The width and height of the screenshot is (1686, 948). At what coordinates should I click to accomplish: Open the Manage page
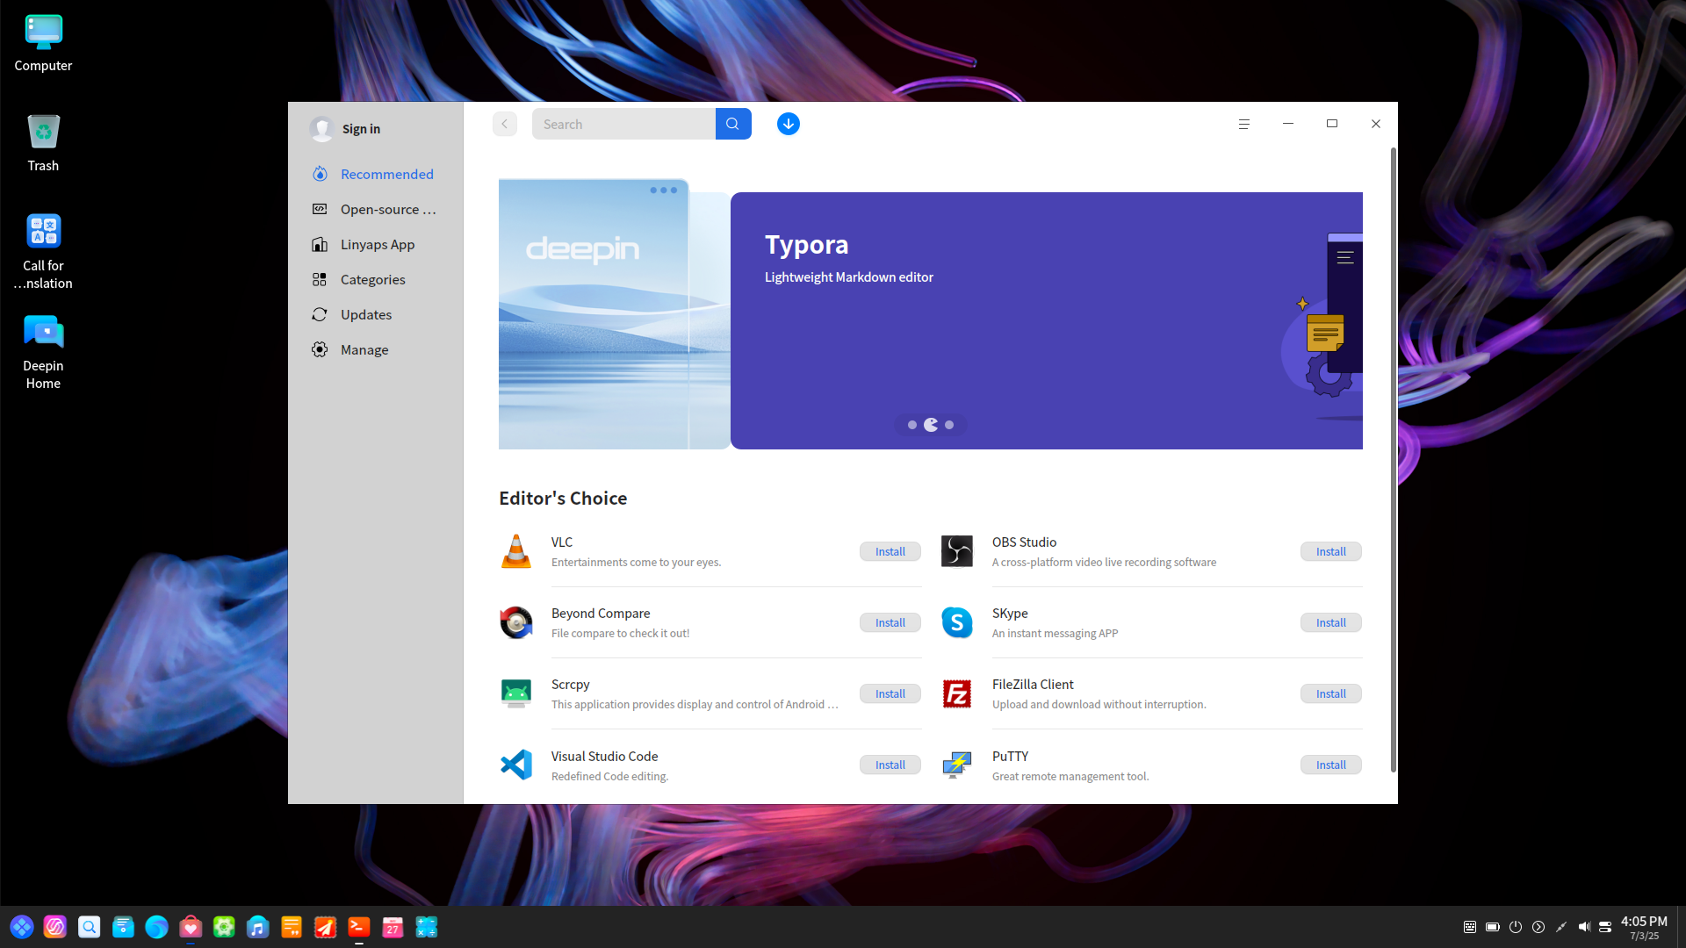point(376,349)
